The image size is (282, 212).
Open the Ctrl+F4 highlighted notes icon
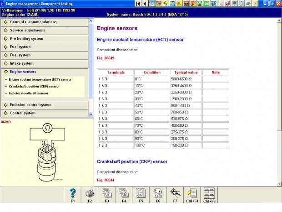point(192,195)
